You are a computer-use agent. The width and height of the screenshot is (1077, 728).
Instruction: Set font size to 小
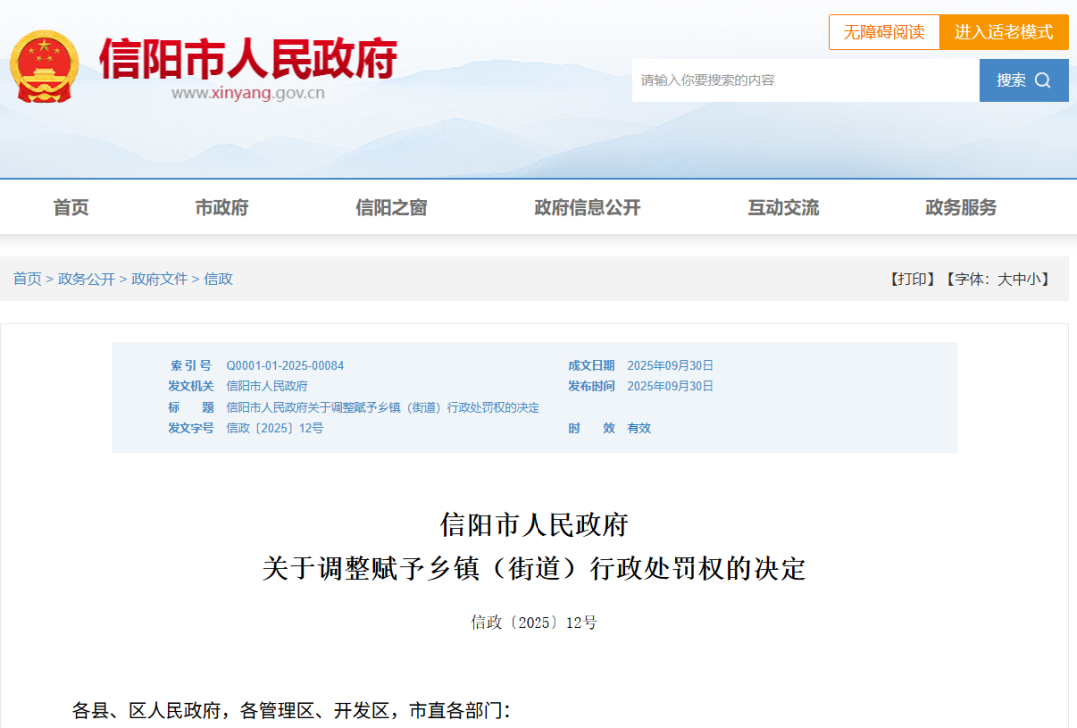tap(1033, 279)
